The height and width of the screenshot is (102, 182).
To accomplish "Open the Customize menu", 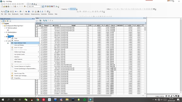I will 44,14.
